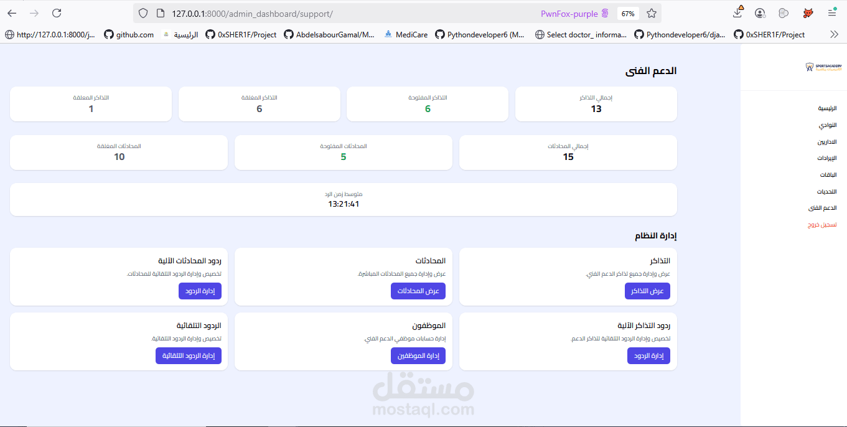Click تسجيل خروج to log out
This screenshot has height=427, width=847.
tap(822, 225)
